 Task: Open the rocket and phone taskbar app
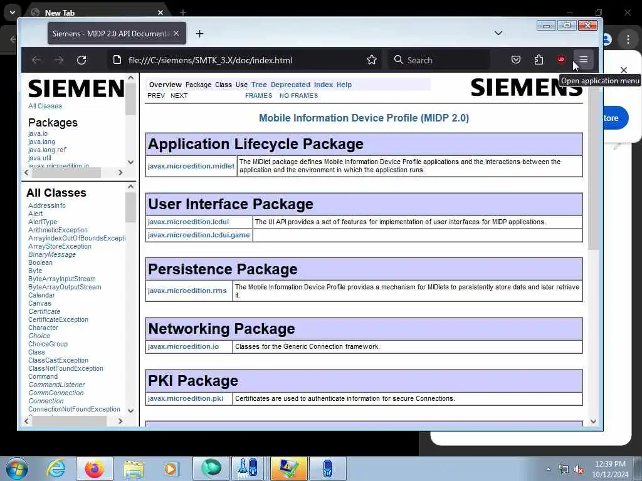[248, 468]
